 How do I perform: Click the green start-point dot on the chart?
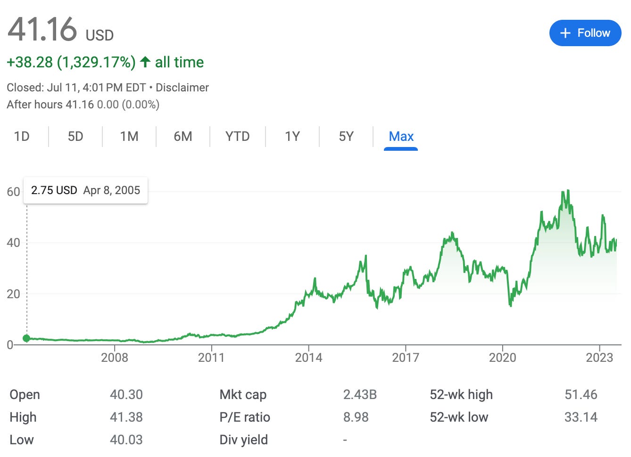(x=27, y=338)
